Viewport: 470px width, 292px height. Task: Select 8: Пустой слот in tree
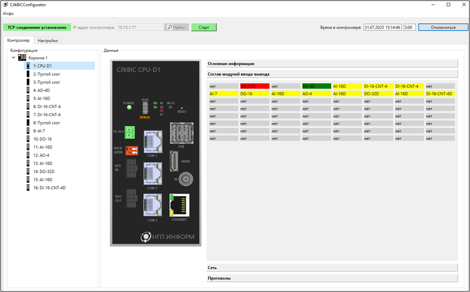click(46, 123)
